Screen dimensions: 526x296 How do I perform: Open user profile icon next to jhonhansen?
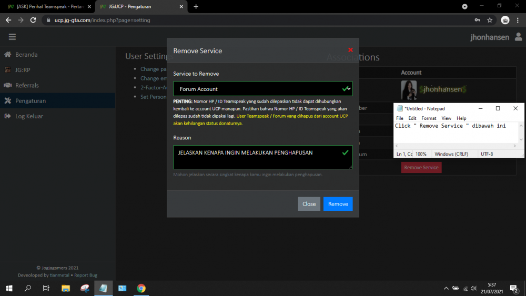pos(518,37)
